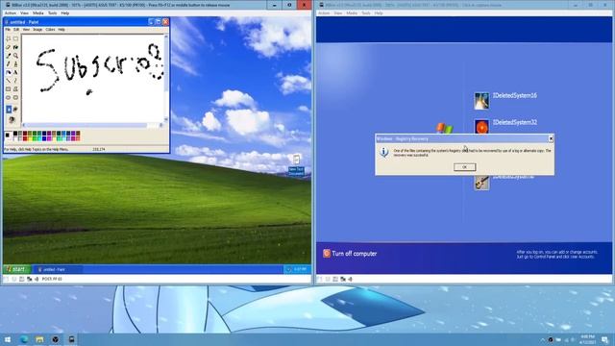Open Tools menu in the 86Box login-screen window
The image size is (615, 346).
point(366,12)
